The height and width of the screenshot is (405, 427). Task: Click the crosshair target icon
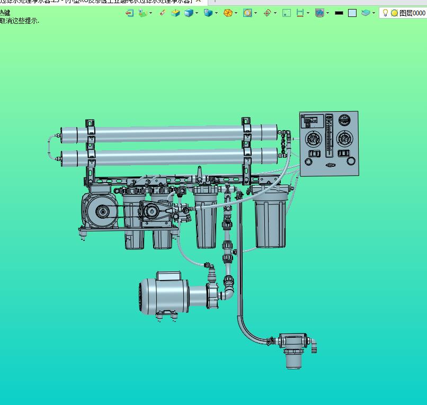267,13
